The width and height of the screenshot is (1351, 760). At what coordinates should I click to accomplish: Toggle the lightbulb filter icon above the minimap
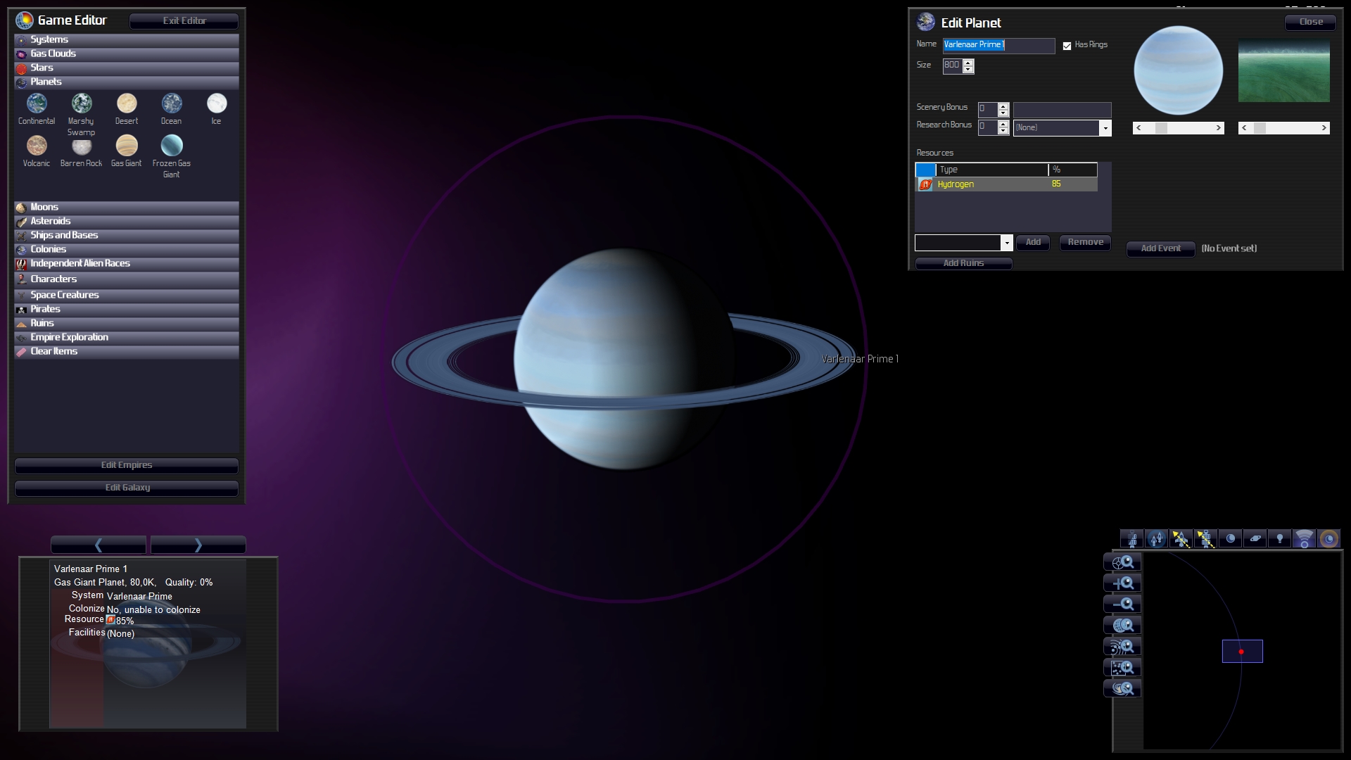1279,539
